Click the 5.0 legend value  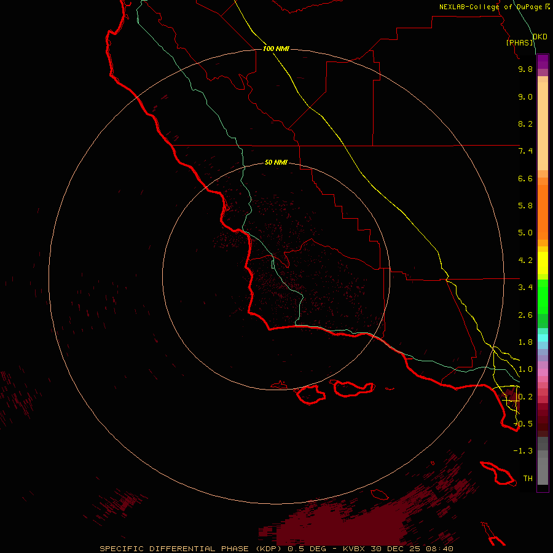pyautogui.click(x=525, y=233)
